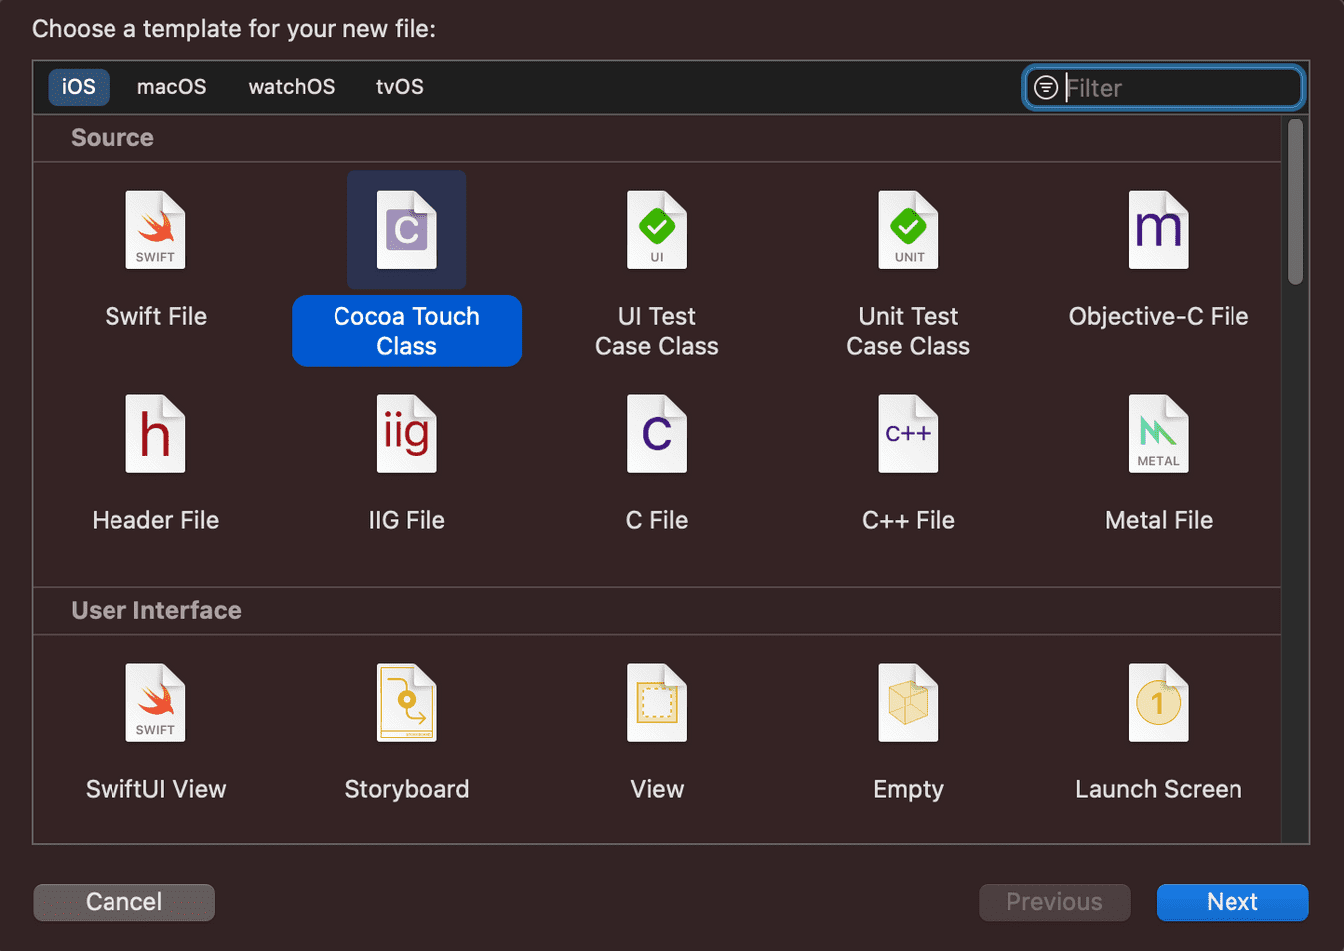Select the Swift File template icon

(155, 231)
